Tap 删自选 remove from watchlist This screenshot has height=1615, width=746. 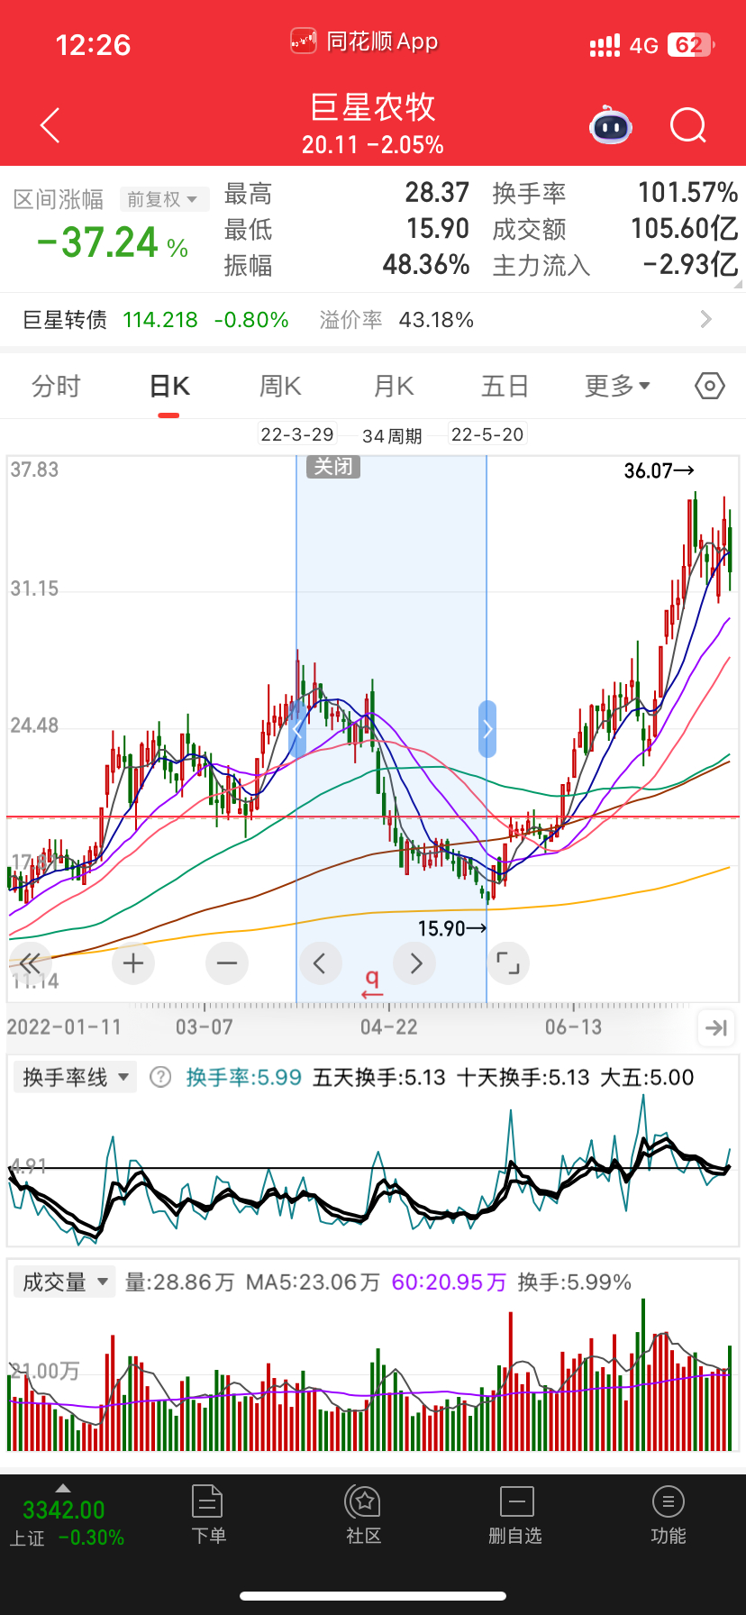coord(515,1515)
